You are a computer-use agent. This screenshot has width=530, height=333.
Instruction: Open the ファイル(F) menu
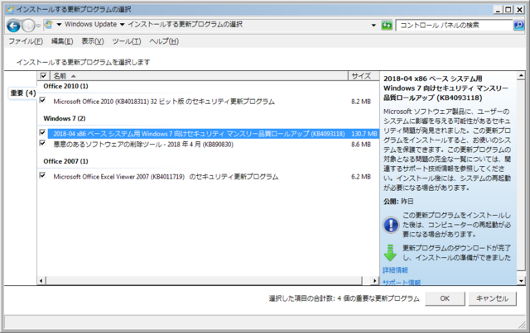[26, 41]
